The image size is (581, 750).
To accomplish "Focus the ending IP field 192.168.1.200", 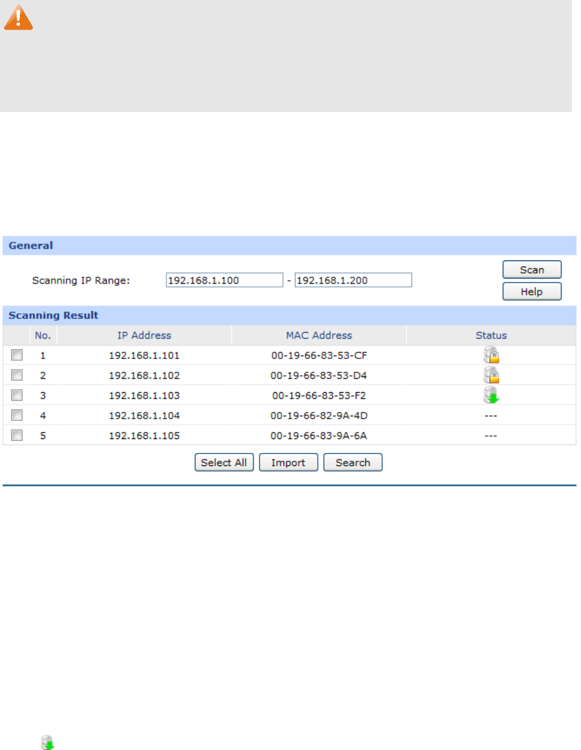I will pos(353,280).
